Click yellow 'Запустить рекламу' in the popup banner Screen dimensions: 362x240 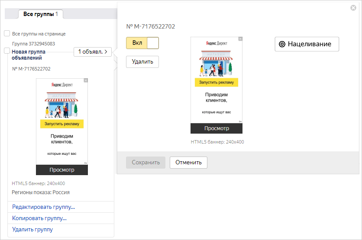217,82
